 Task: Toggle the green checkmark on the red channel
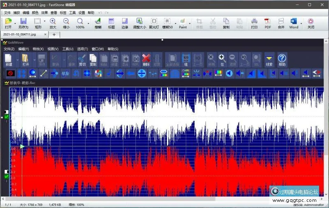click(x=6, y=176)
